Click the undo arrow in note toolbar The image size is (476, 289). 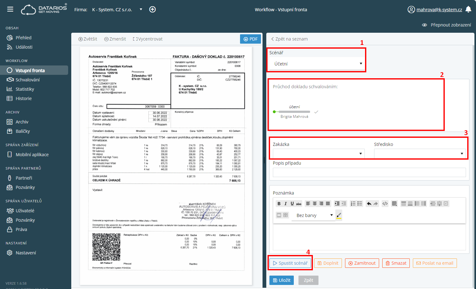[x=369, y=204]
